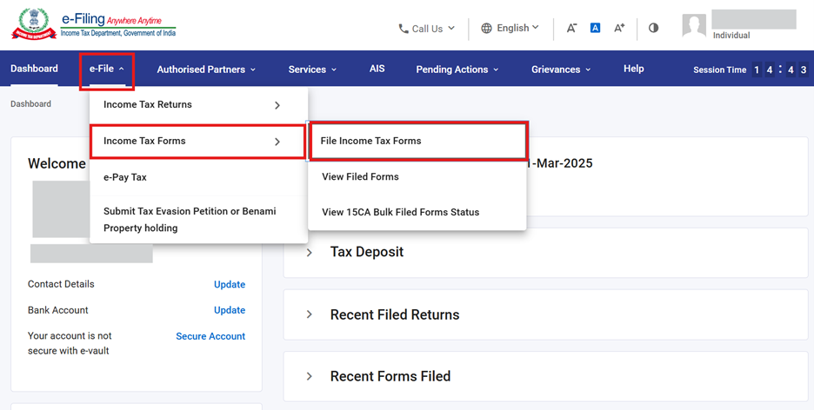Click the Secure Account link

tap(210, 336)
